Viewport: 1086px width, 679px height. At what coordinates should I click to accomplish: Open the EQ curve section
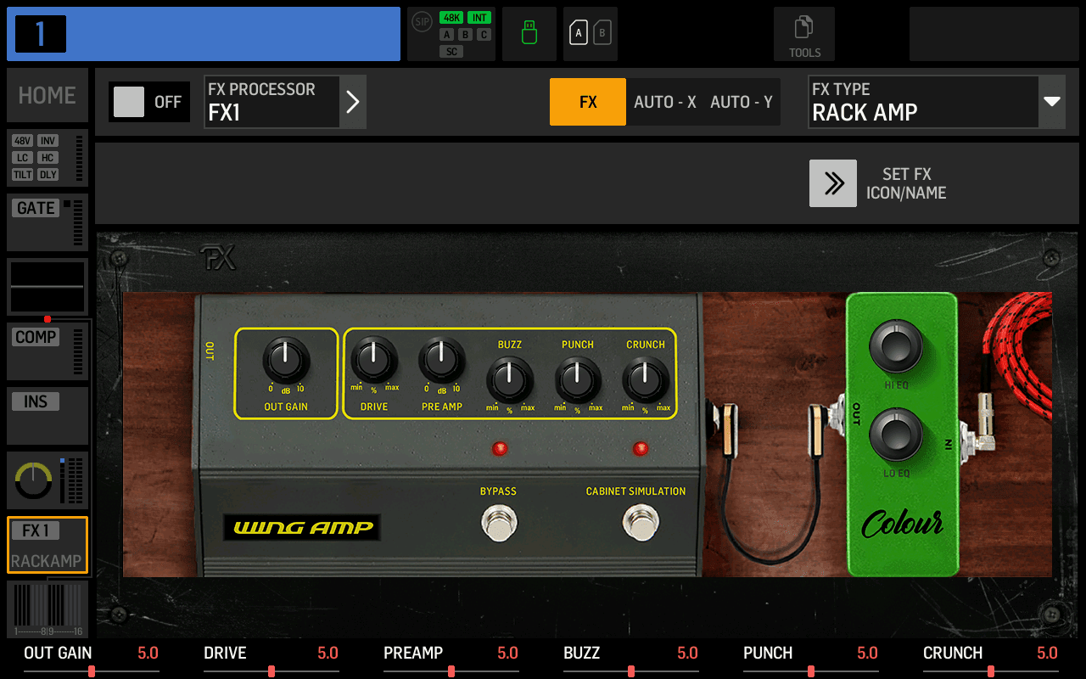(x=48, y=287)
